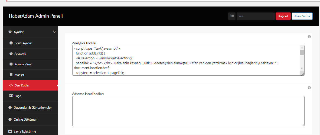Click the home icon next to Anasayfa
The width and height of the screenshot is (320, 135).
(x=11, y=54)
